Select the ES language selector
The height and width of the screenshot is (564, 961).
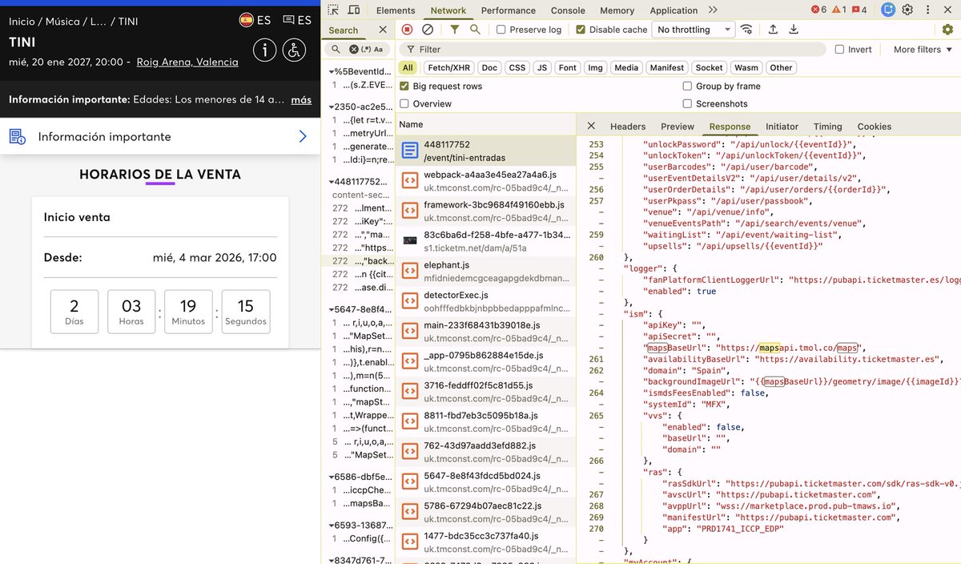[297, 20]
